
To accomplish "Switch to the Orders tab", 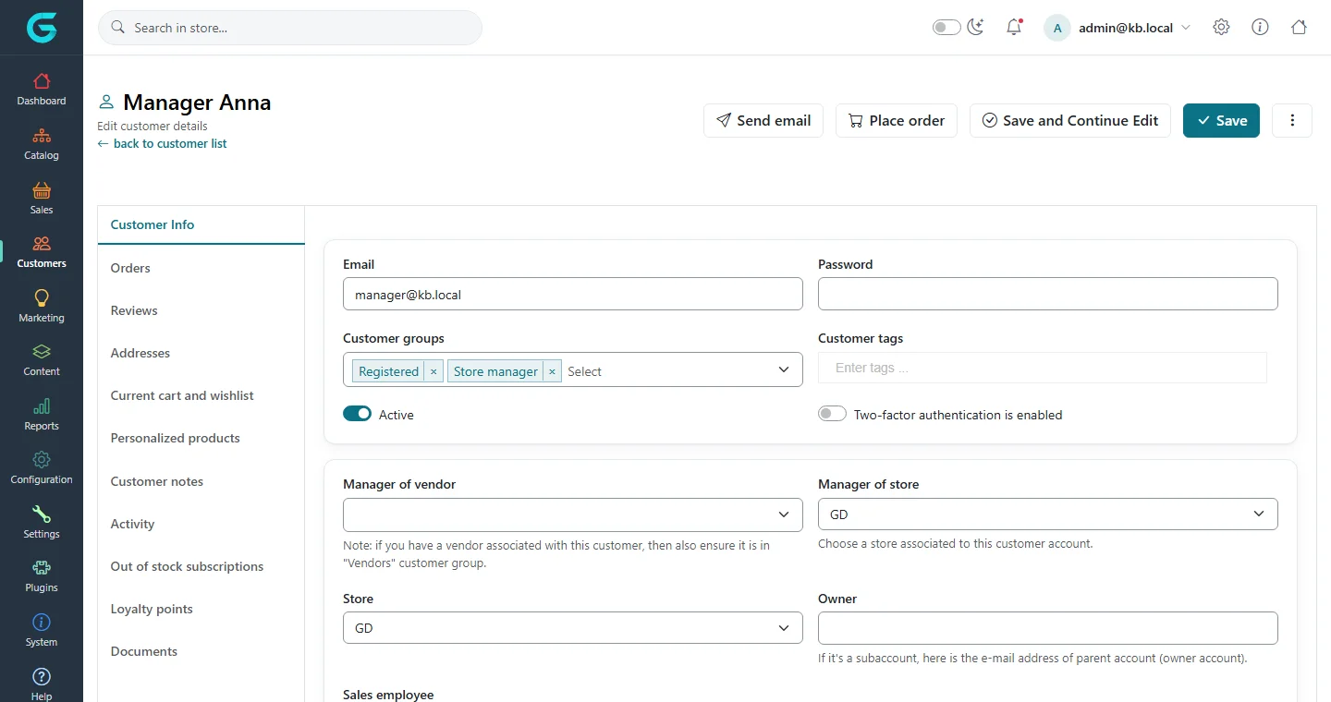I will 201,268.
